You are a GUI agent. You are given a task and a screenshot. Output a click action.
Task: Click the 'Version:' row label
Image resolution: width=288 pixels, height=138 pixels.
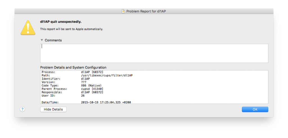tap(48, 82)
